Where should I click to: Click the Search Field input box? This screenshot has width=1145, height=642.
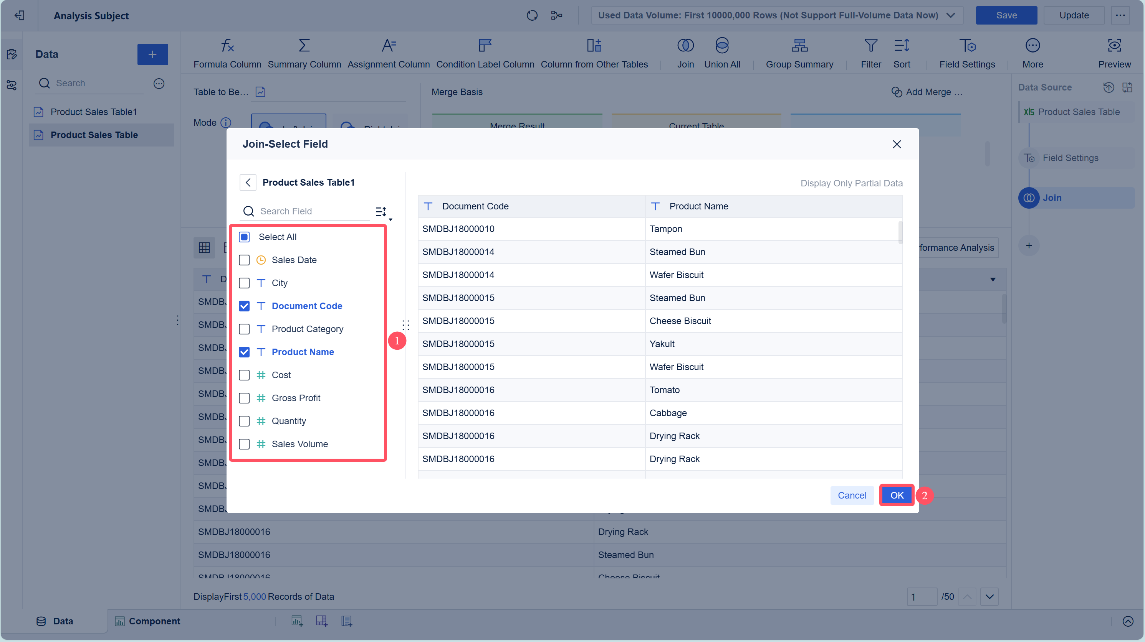point(311,211)
